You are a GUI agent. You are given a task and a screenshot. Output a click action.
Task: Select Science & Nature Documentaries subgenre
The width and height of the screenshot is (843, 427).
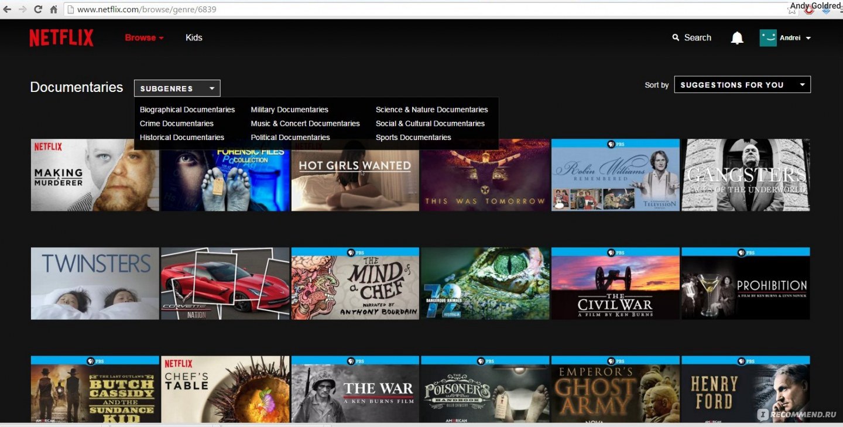432,110
